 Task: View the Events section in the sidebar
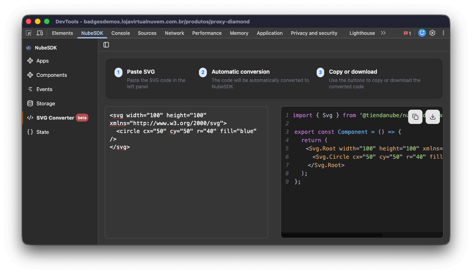pos(45,89)
